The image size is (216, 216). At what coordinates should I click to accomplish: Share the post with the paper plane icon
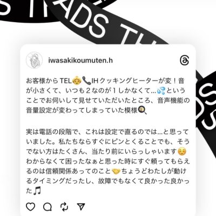point(81,207)
